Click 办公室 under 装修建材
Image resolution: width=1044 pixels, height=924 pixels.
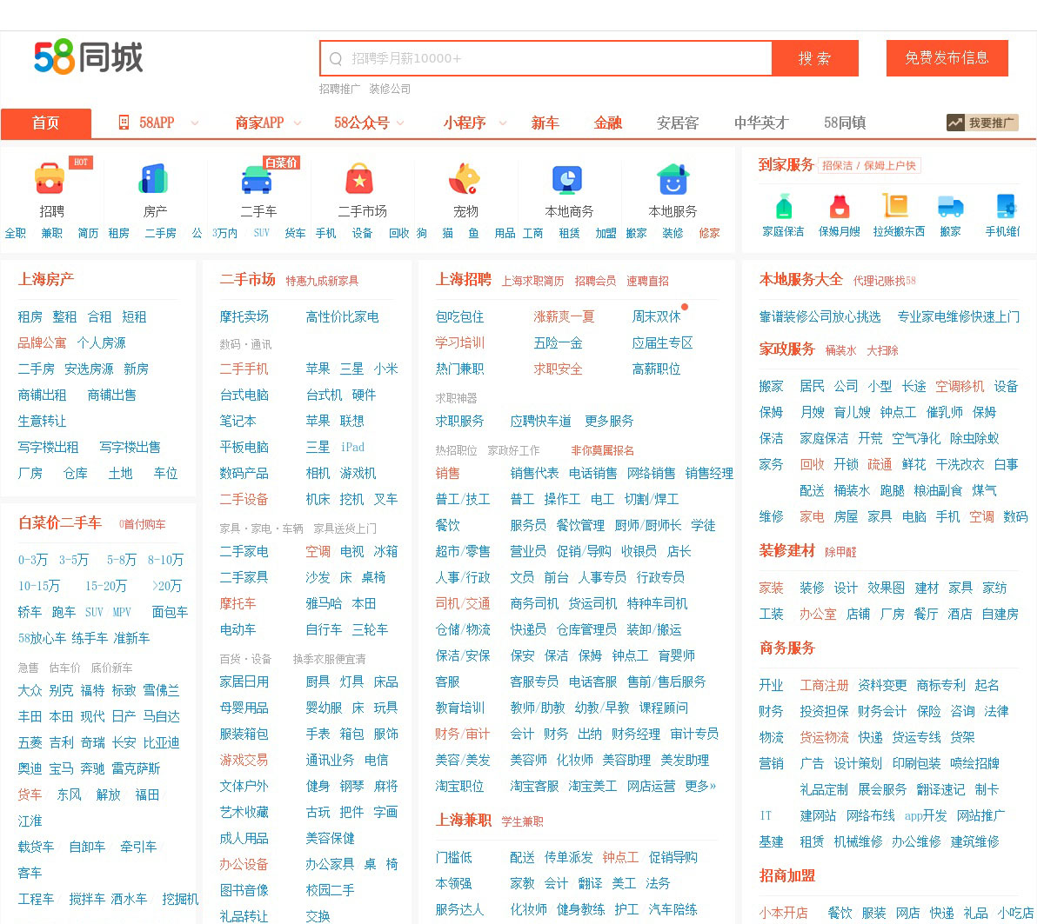(818, 614)
